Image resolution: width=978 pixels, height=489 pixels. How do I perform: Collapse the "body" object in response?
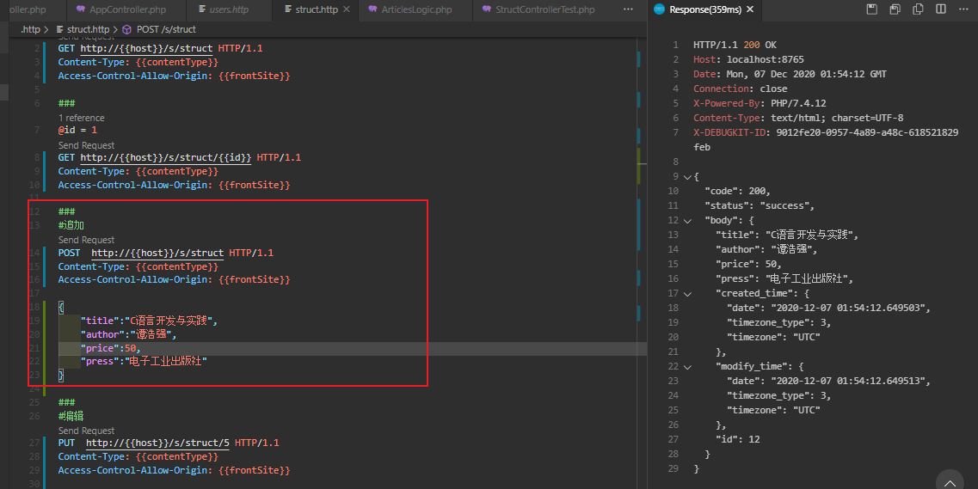686,220
